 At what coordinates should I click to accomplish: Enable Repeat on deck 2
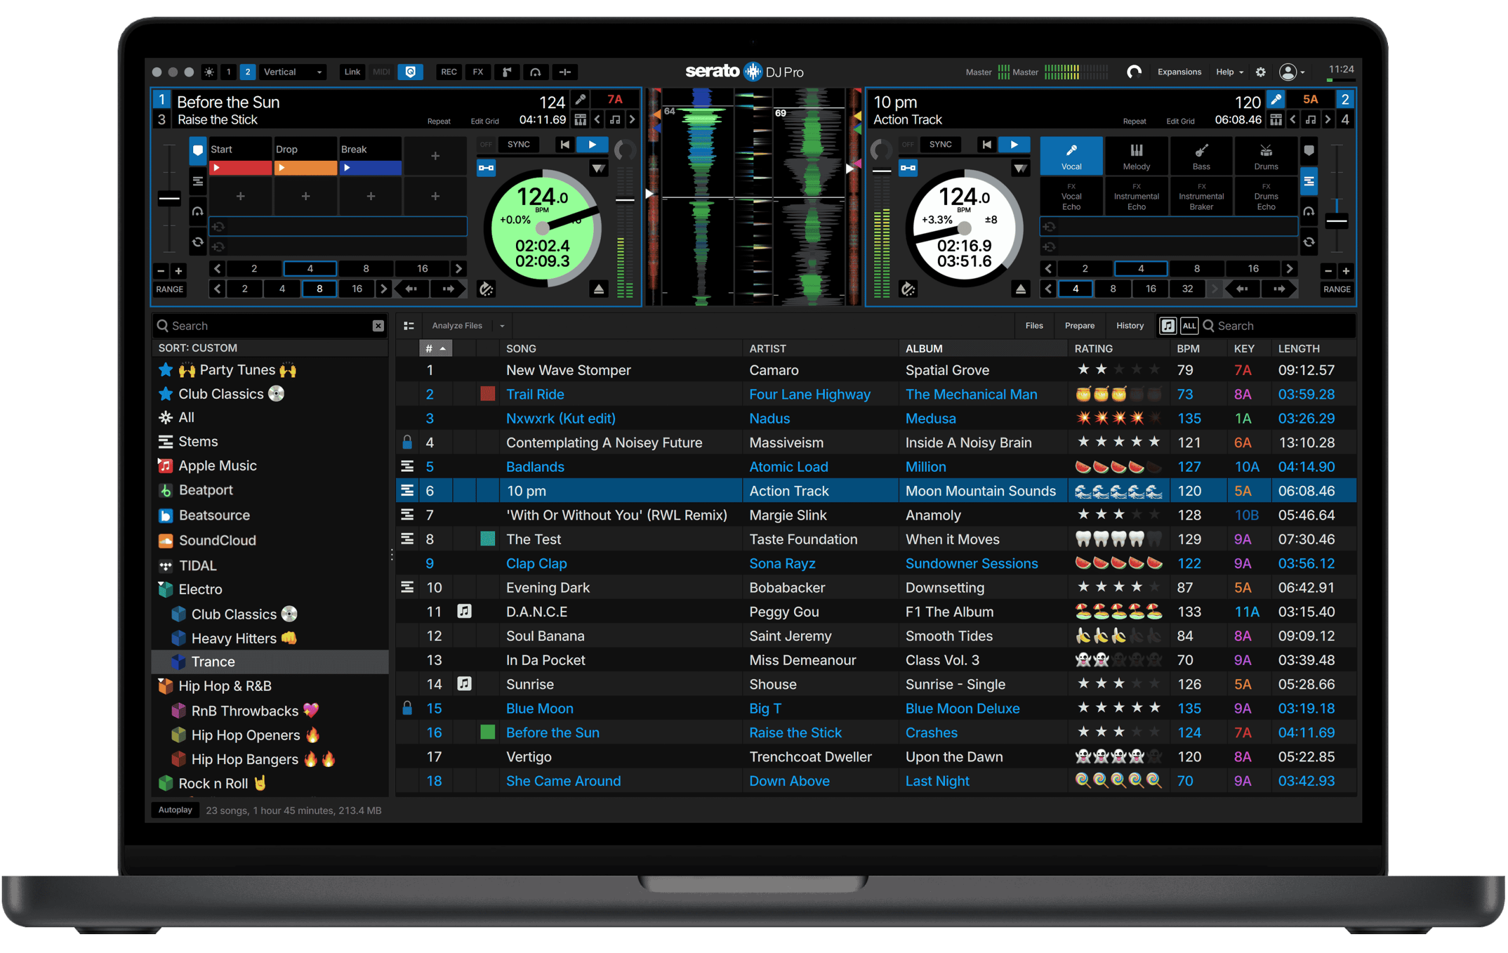tap(1134, 121)
